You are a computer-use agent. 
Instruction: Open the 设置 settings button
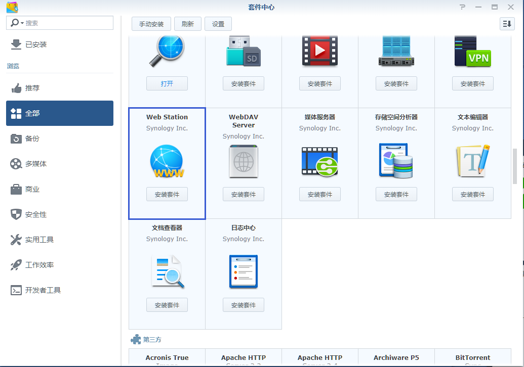[218, 24]
